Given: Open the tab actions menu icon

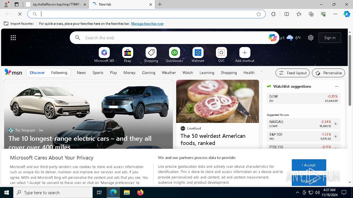Looking at the screenshot, I should (17, 4).
